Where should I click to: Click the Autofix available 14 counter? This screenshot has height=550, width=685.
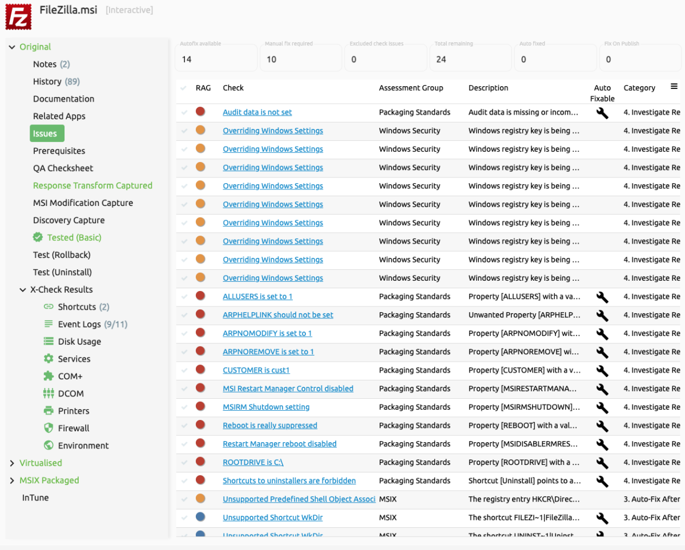point(216,58)
